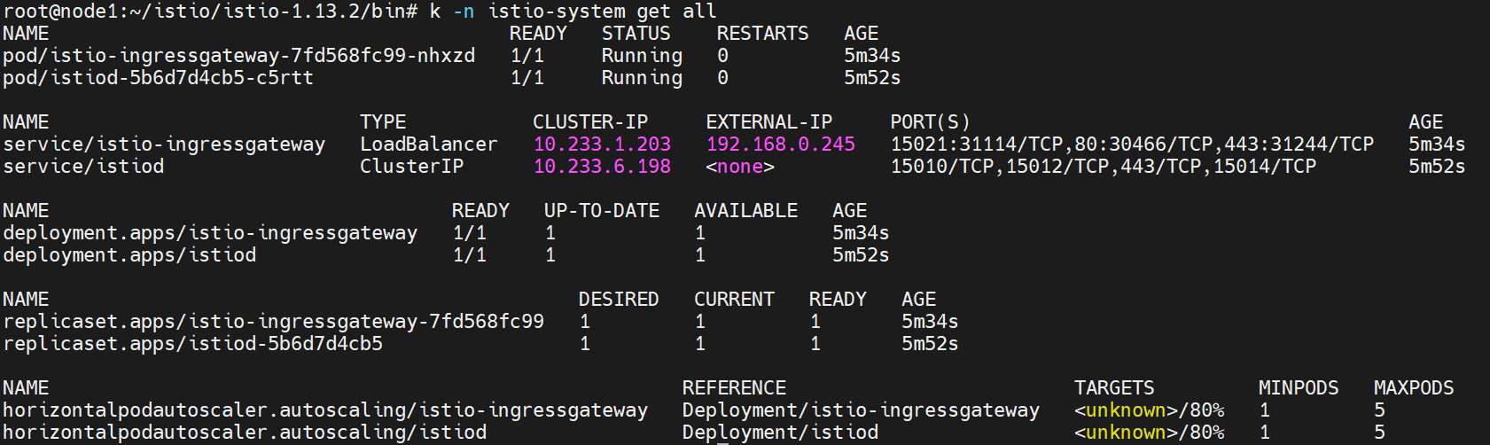Click '<unknown>/80%' target of istio-ingressgateway autoscaler

pos(1149,410)
